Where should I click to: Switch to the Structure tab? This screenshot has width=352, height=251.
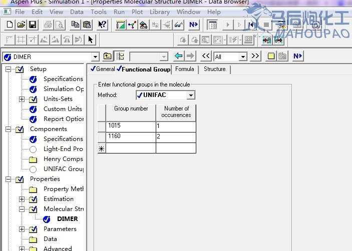click(215, 69)
